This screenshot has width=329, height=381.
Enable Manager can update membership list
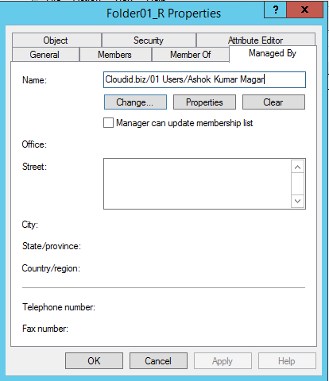108,123
